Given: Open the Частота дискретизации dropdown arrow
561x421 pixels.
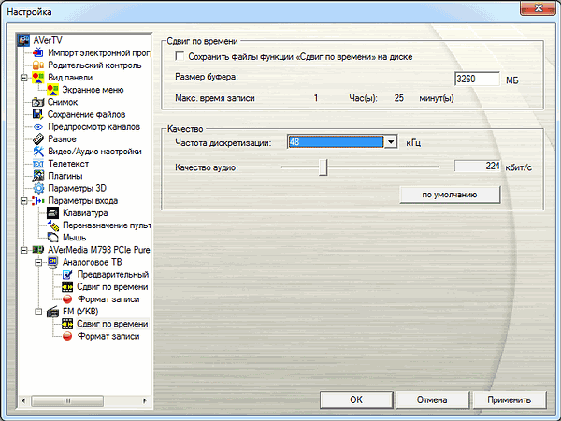Looking at the screenshot, I should [x=391, y=142].
